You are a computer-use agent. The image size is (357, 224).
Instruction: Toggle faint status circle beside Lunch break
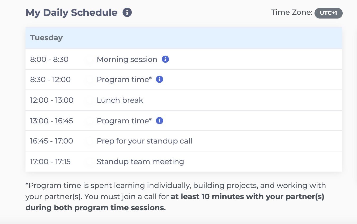(90, 100)
